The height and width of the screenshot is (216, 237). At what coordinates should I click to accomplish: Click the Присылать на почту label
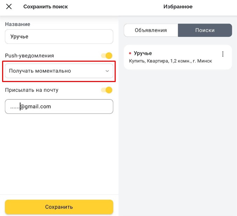(x=32, y=90)
